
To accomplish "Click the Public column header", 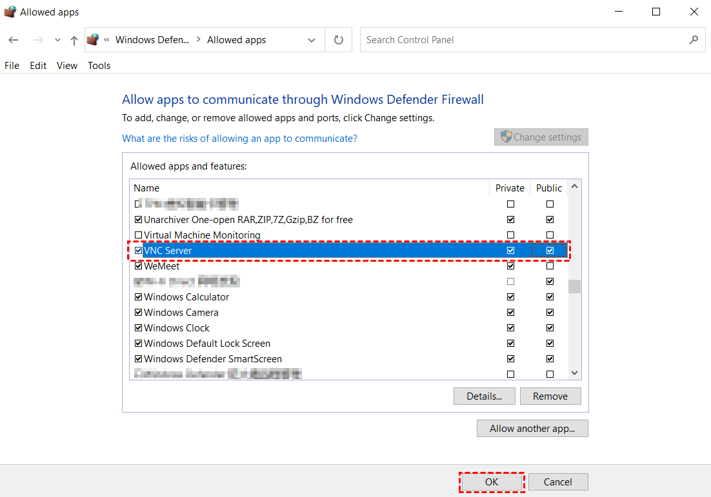I will pyautogui.click(x=548, y=188).
